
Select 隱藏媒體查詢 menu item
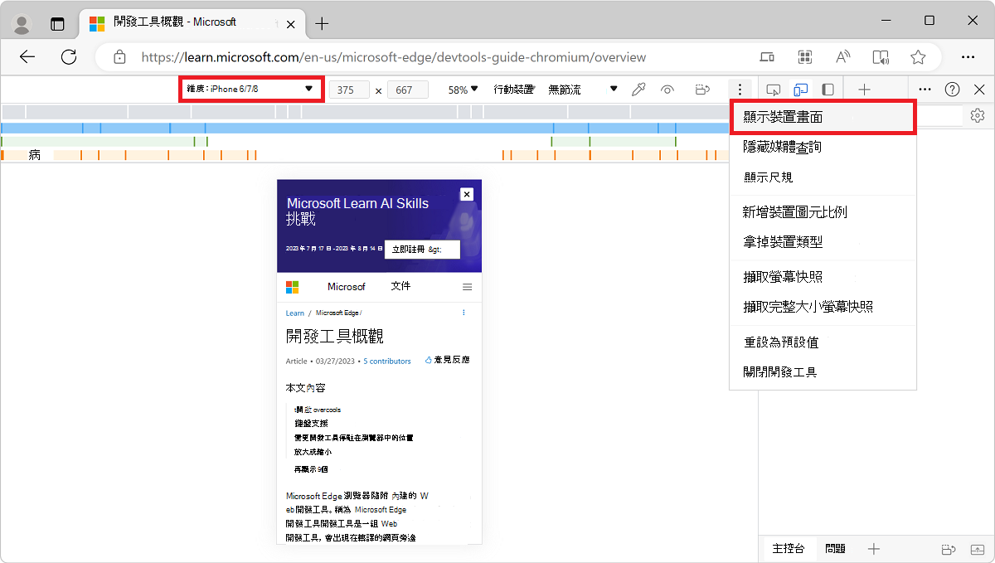point(823,148)
